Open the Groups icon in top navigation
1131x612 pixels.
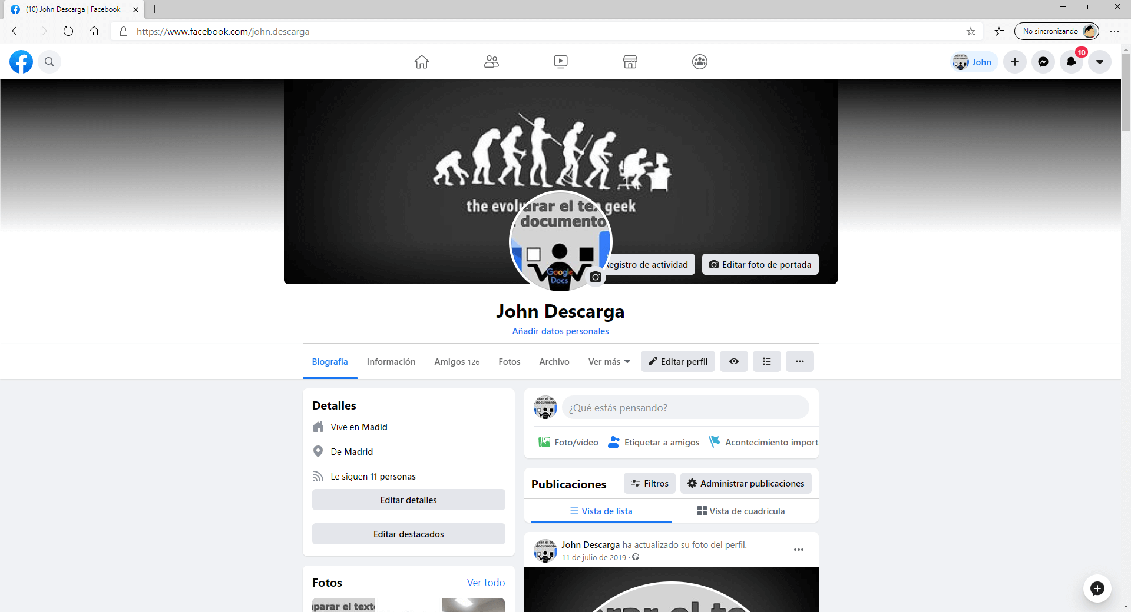point(700,62)
